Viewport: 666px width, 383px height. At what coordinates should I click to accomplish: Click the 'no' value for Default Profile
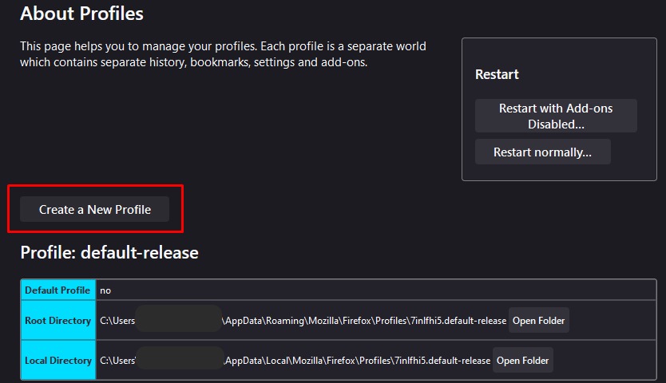pyautogui.click(x=105, y=291)
